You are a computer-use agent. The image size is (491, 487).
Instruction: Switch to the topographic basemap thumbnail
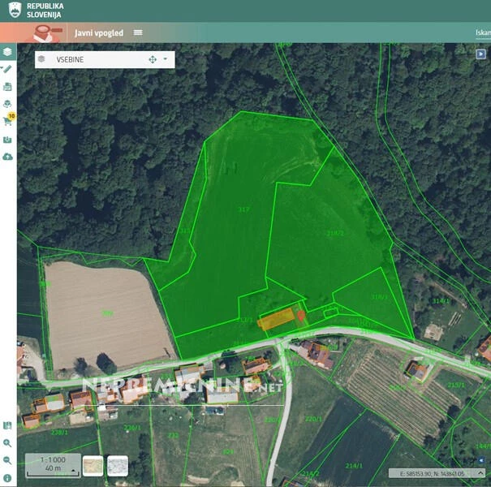[x=93, y=465]
